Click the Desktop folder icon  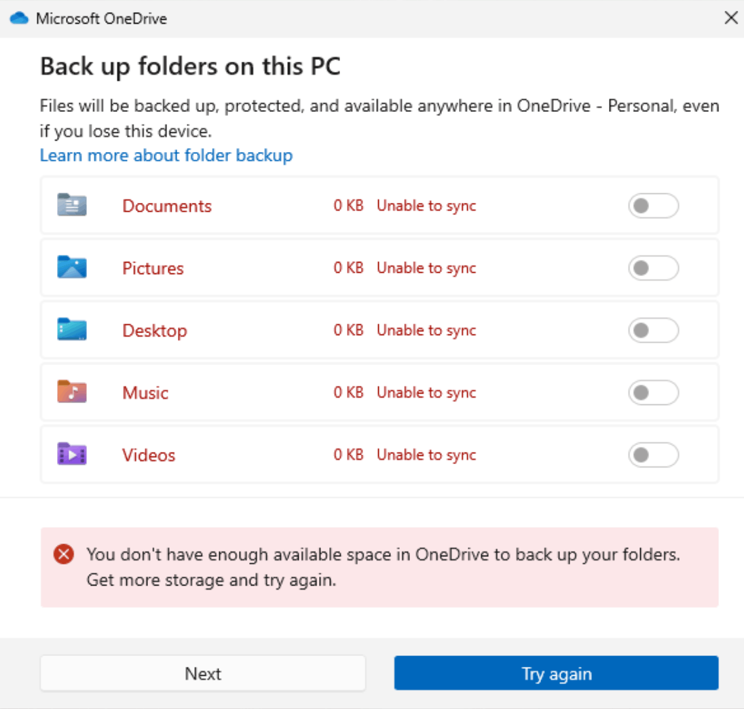(71, 330)
